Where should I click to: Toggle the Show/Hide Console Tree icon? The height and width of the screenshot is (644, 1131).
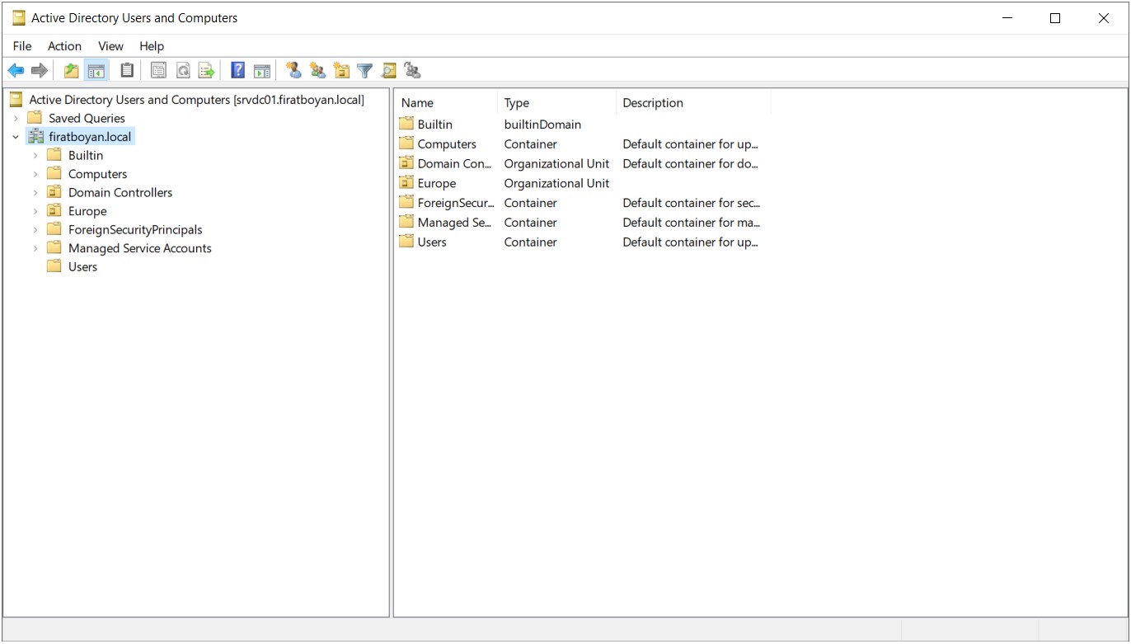point(96,71)
